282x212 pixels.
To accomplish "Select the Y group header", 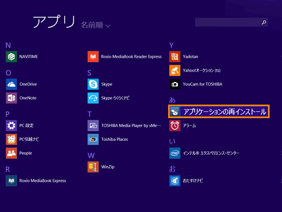I will 171,45.
